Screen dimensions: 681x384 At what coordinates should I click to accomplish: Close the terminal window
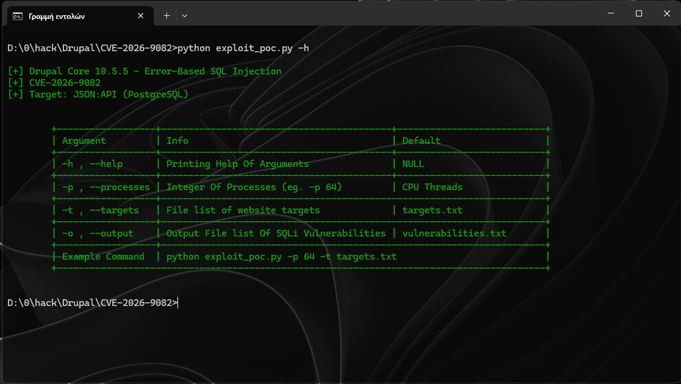coord(666,13)
